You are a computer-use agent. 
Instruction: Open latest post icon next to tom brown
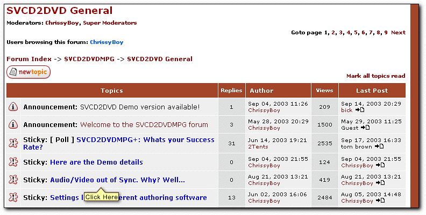tap(379, 146)
